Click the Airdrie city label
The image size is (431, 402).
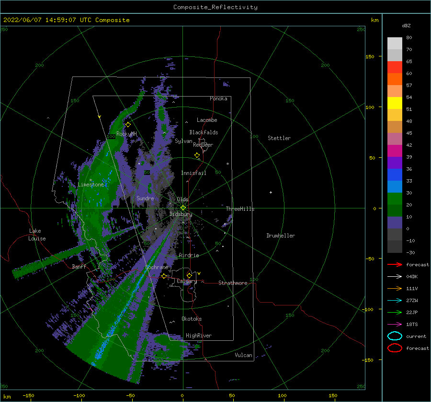coord(189,255)
